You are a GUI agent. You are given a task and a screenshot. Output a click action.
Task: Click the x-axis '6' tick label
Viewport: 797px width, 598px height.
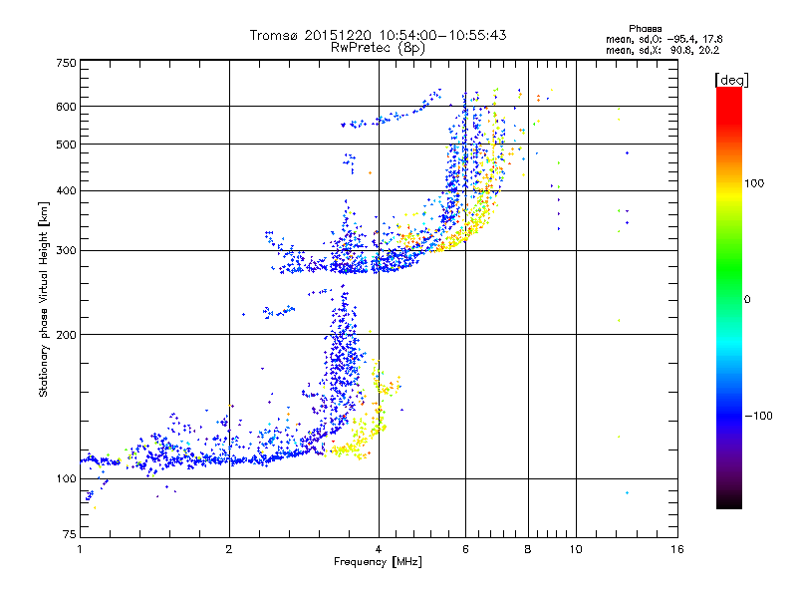[465, 549]
